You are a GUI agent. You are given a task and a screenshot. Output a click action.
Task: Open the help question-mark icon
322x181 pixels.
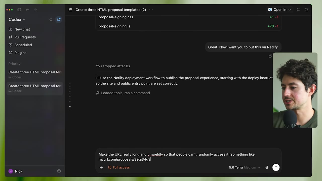59,171
